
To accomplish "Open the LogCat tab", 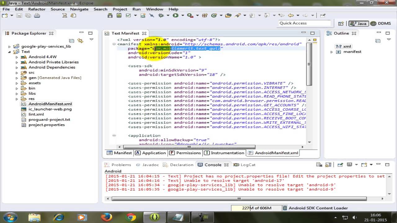I will 245,165.
